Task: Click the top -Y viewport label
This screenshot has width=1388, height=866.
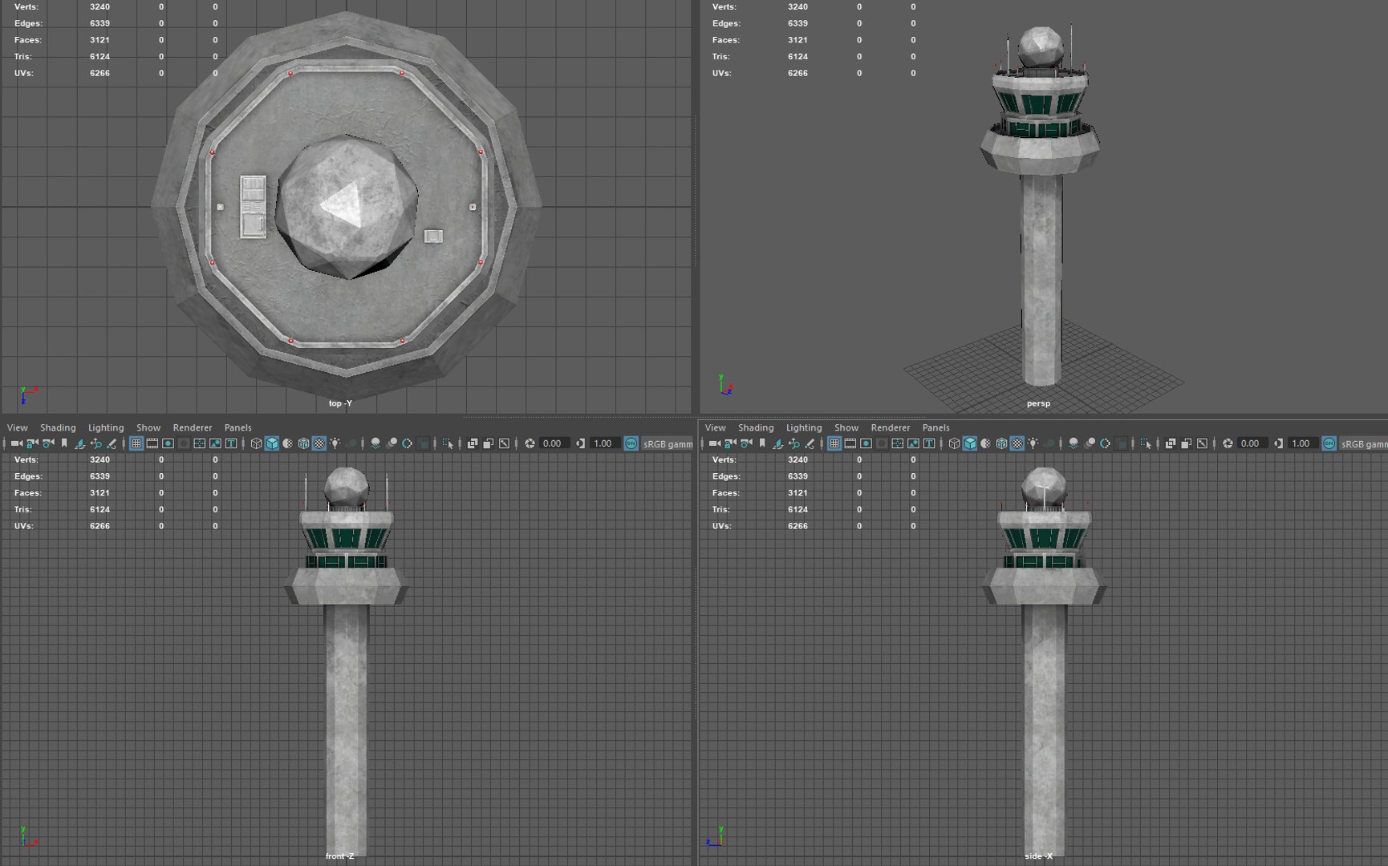Action: (x=340, y=403)
